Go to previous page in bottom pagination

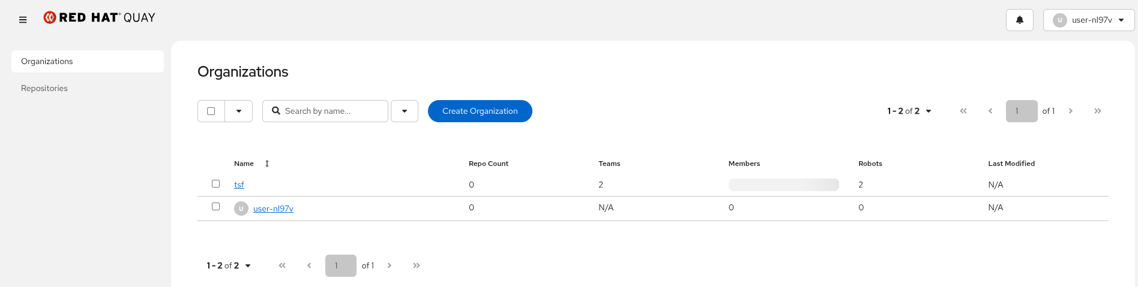click(309, 265)
